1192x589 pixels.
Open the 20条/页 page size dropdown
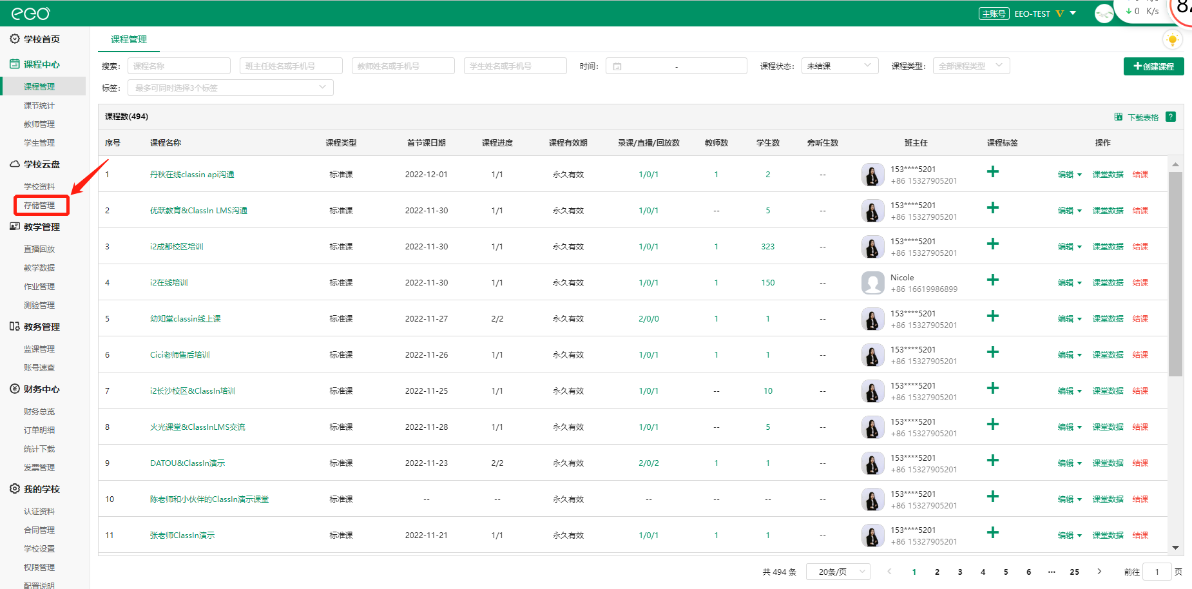tap(838, 572)
